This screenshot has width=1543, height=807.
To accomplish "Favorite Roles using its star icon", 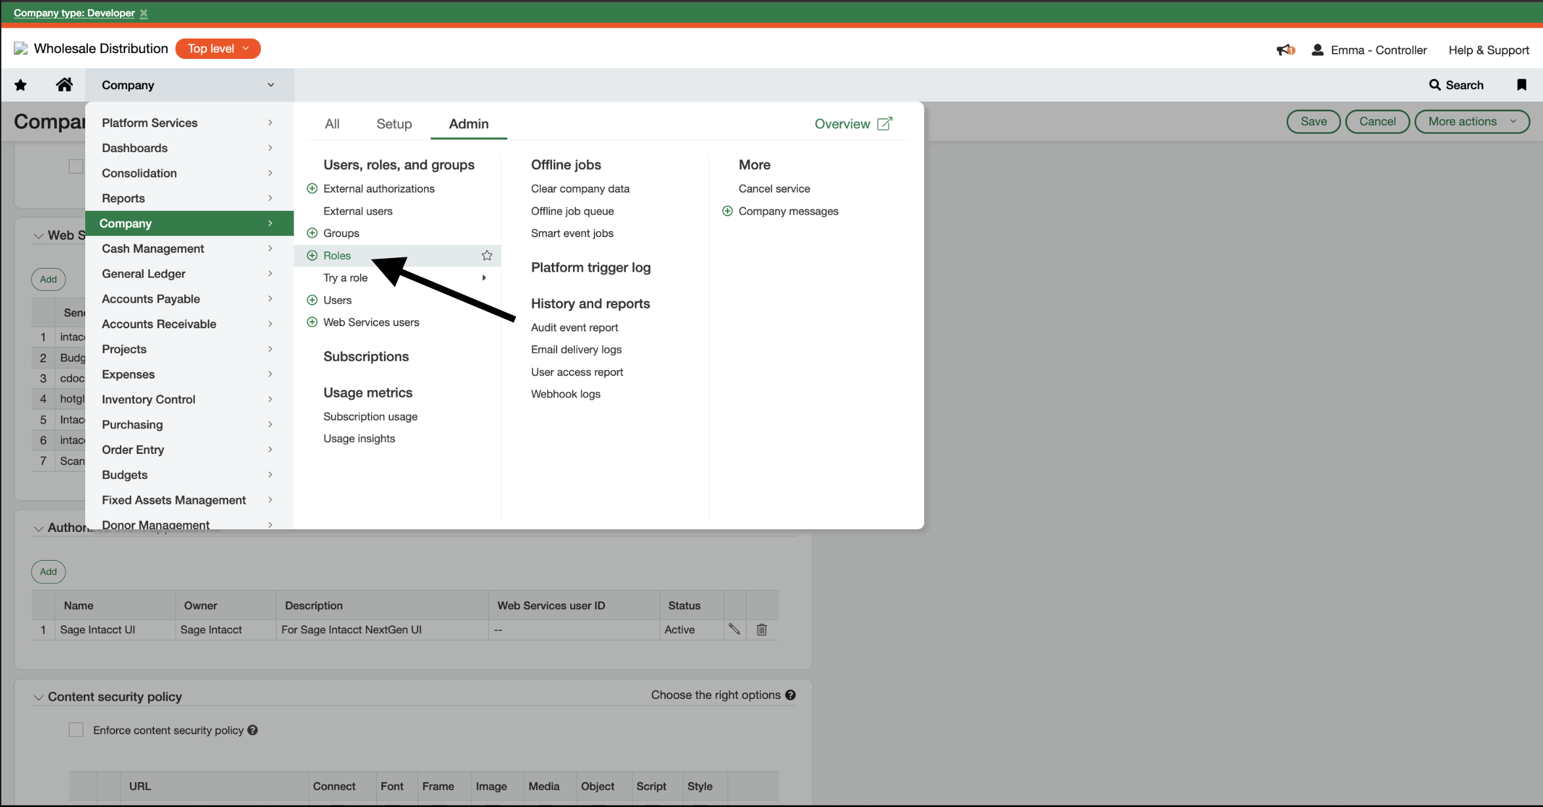I will (x=487, y=255).
